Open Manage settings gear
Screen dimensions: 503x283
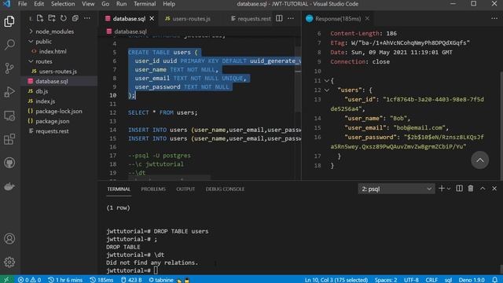9,262
